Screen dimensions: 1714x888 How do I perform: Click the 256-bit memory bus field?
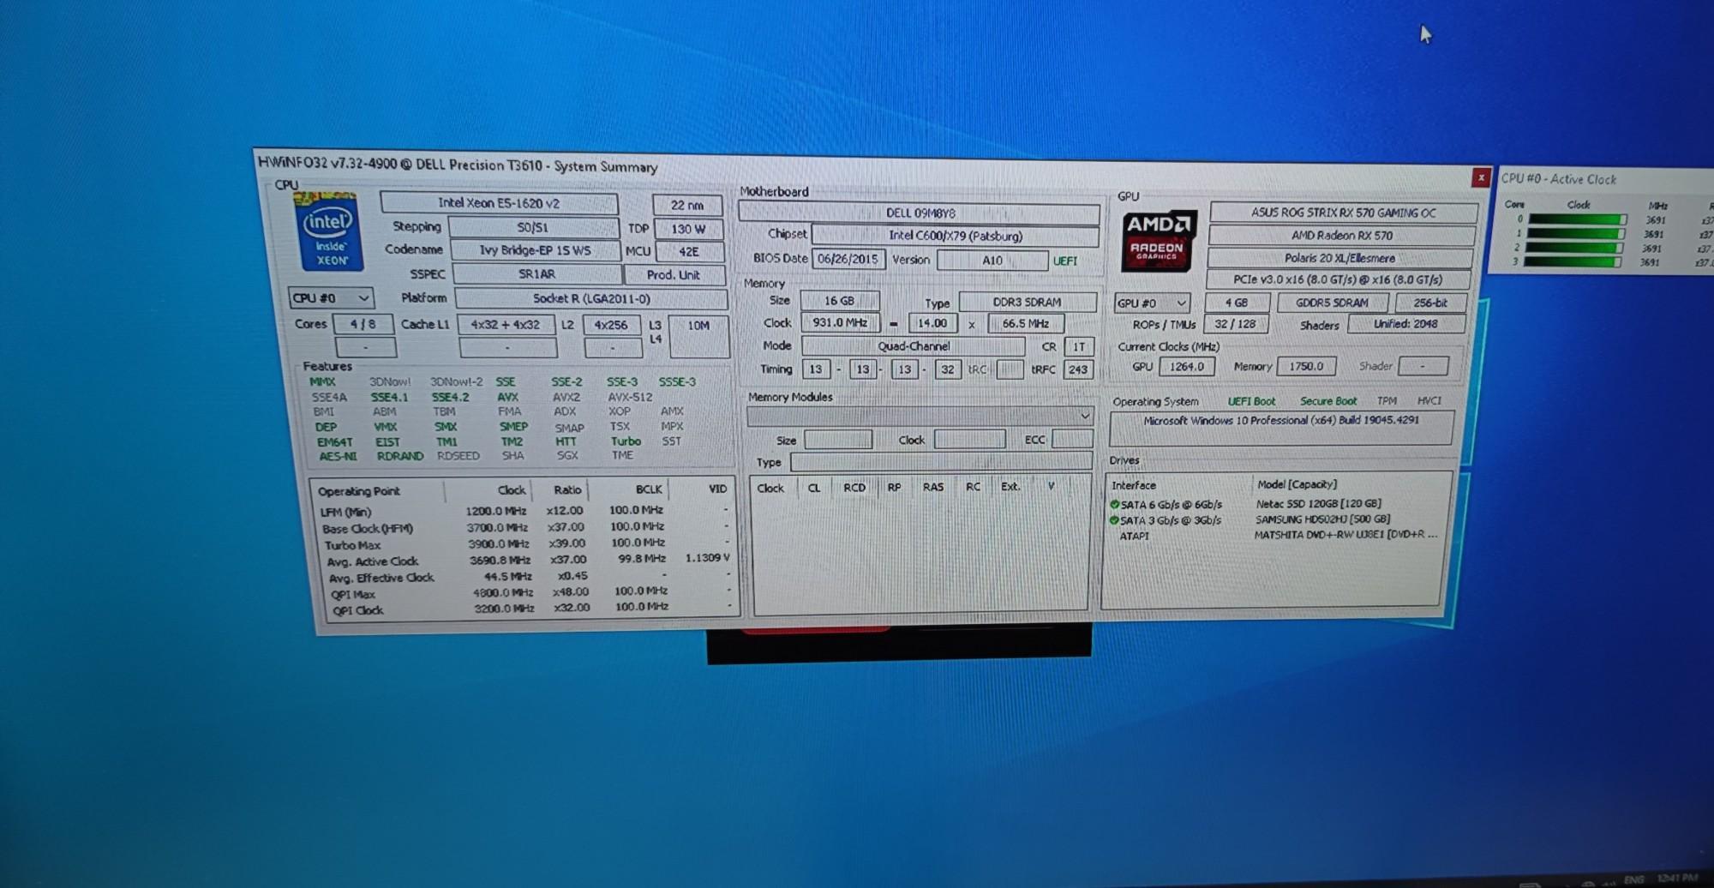[1429, 303]
